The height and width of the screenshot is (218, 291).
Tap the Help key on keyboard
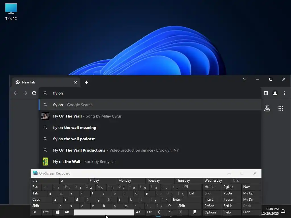click(231, 212)
